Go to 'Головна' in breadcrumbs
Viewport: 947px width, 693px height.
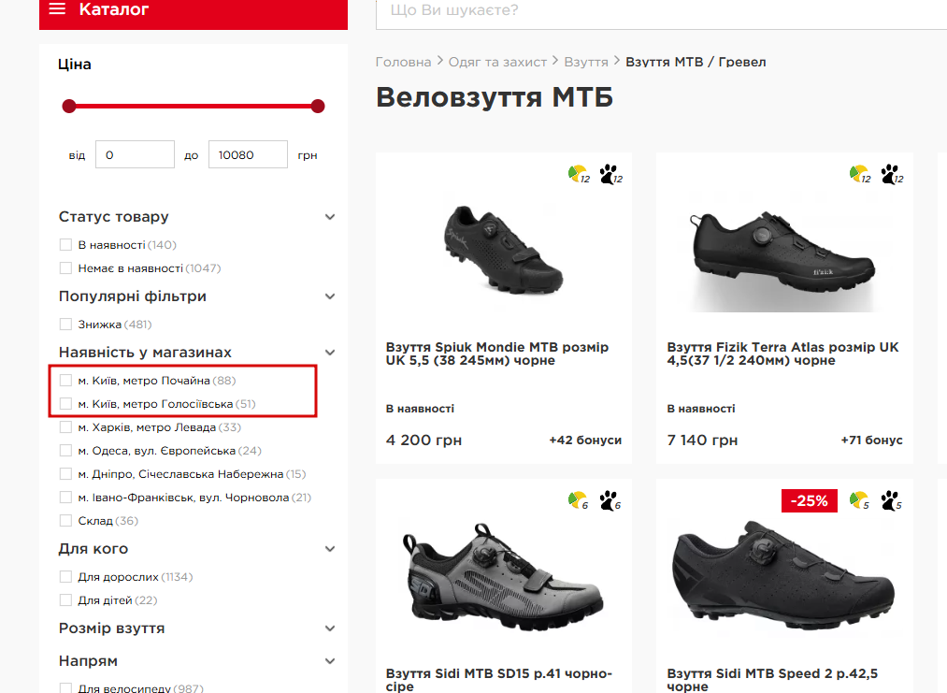pyautogui.click(x=403, y=62)
